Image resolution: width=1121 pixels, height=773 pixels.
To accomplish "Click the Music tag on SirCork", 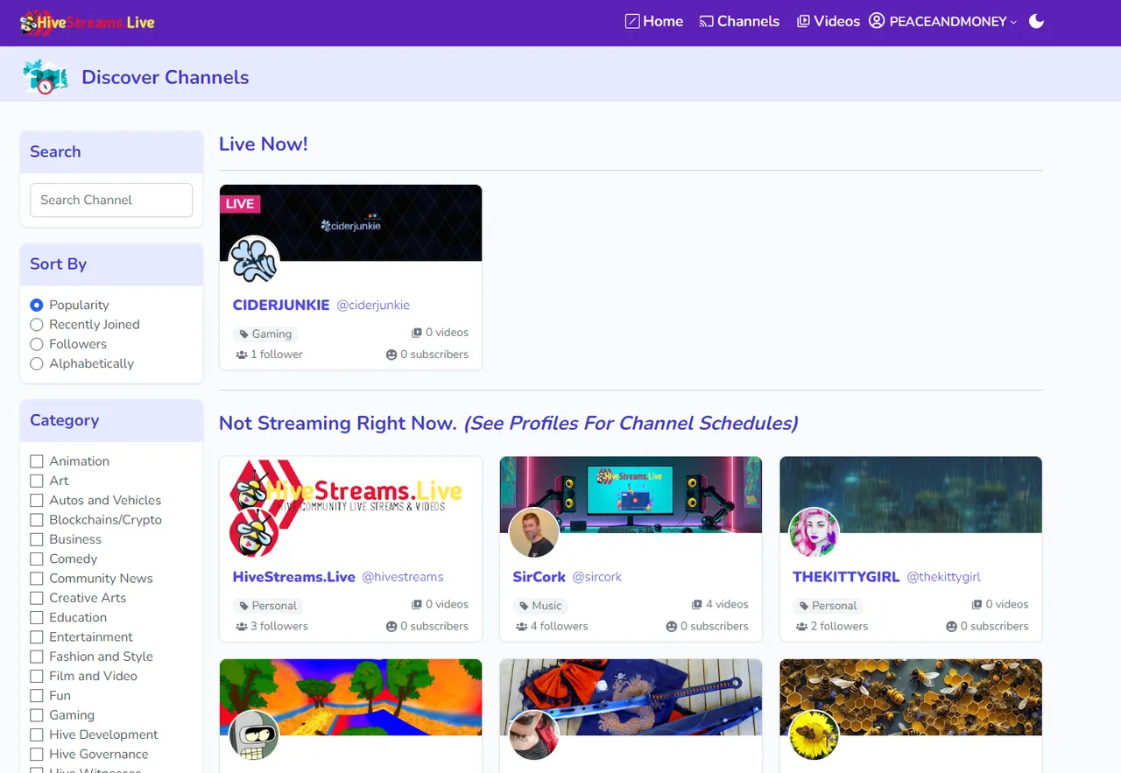I will click(x=540, y=606).
